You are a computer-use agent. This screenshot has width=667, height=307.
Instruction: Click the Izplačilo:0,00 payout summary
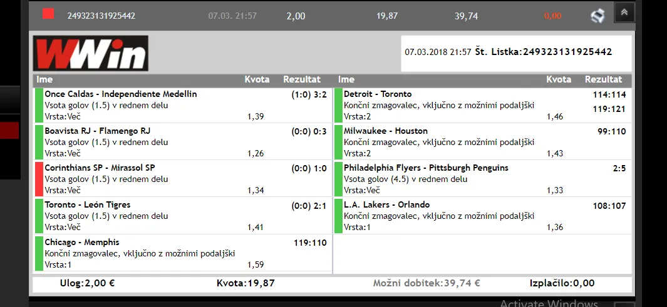tap(562, 283)
